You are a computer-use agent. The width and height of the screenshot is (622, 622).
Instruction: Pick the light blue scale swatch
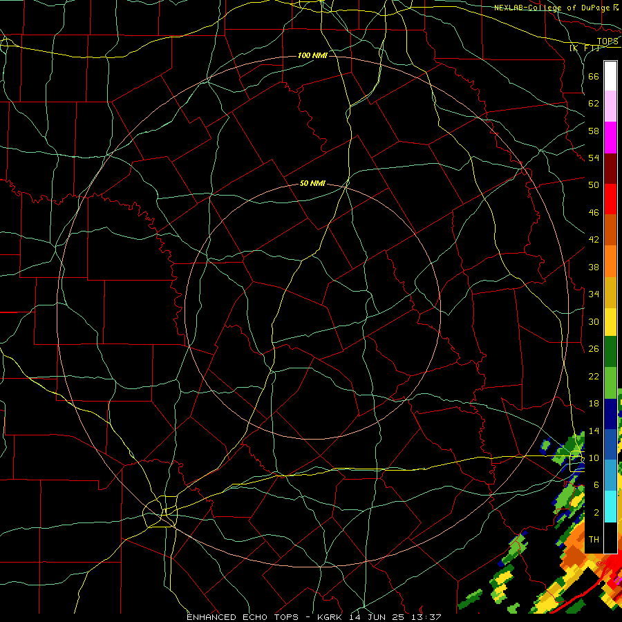click(610, 475)
